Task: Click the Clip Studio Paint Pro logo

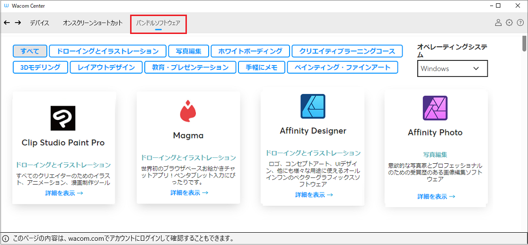Action: [x=63, y=118]
